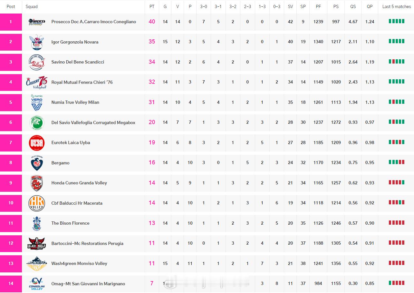Click Vallefoglia's 20 points value
414x293 pixels.
pyautogui.click(x=152, y=122)
